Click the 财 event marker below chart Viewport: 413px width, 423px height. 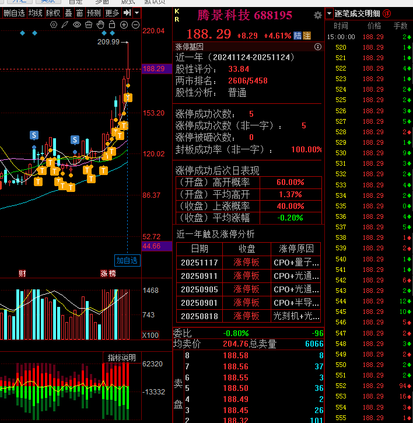coord(22,274)
